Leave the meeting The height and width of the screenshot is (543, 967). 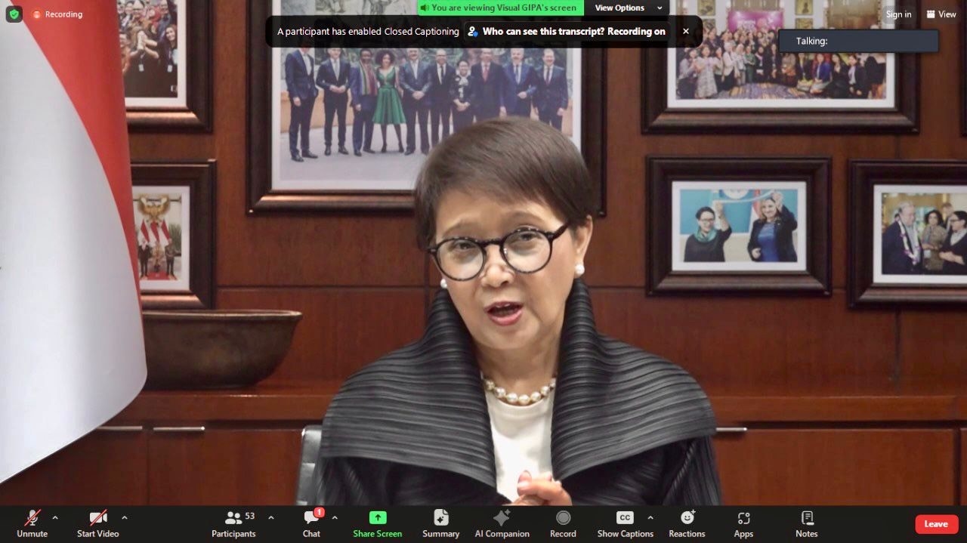[x=936, y=523]
